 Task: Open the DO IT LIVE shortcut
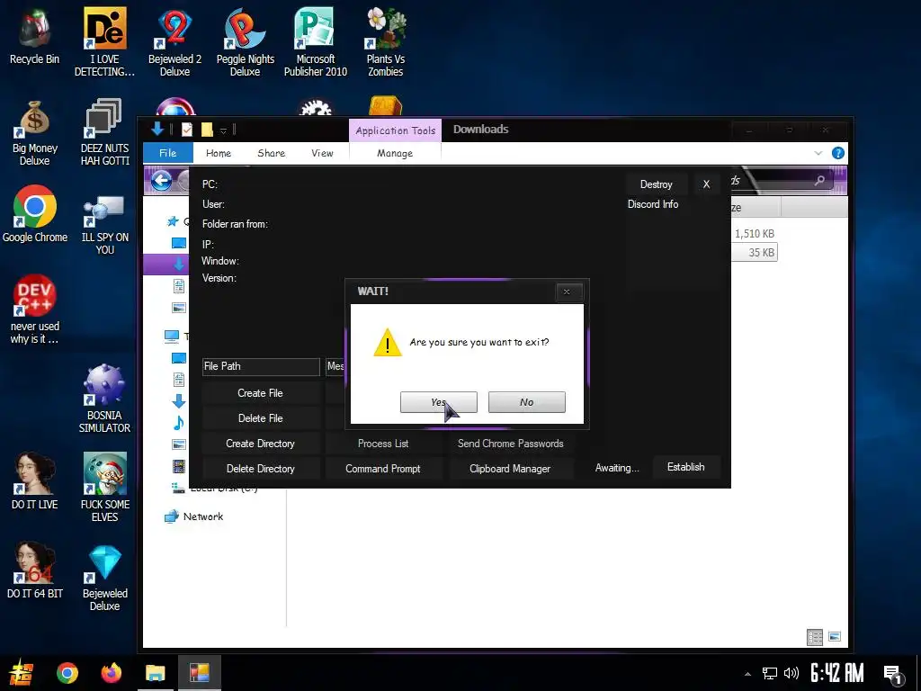(35, 480)
